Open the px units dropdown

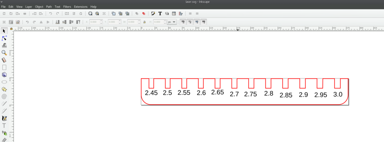coord(172,22)
